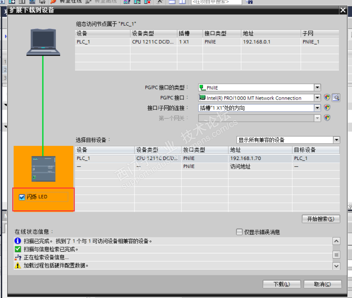This screenshot has height=298, width=352.
Task: Click the yellow warning triangle icon
Action: click(18, 266)
